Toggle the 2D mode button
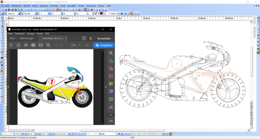 coord(58,10)
